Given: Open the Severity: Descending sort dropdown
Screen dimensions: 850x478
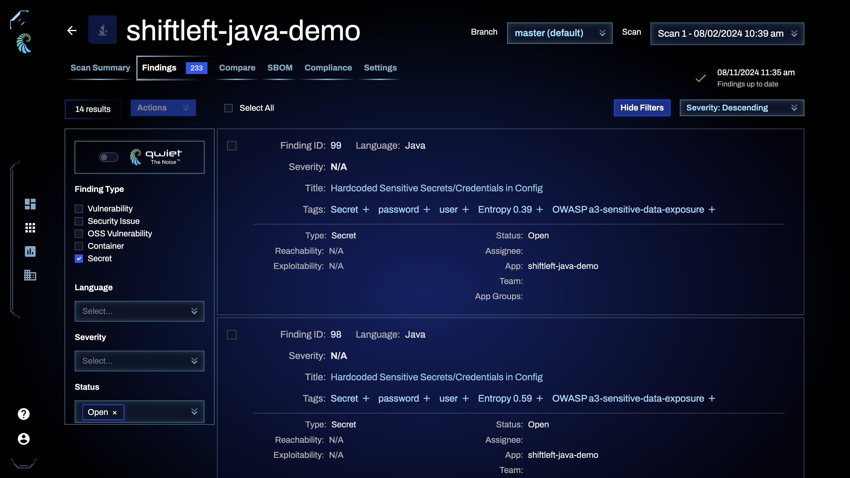Looking at the screenshot, I should coord(742,108).
